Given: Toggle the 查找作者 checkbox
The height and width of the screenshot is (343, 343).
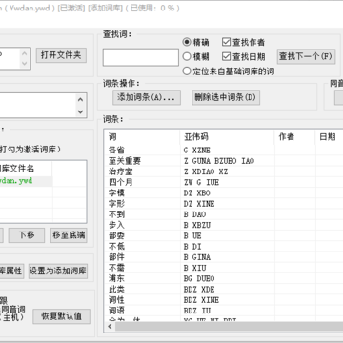Looking at the screenshot, I should tap(244, 42).
